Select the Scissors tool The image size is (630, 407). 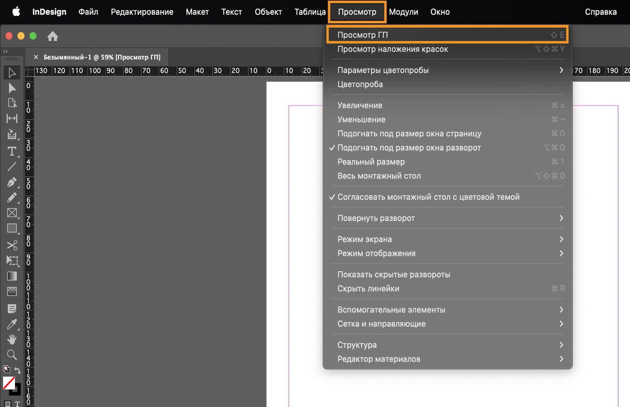click(12, 245)
